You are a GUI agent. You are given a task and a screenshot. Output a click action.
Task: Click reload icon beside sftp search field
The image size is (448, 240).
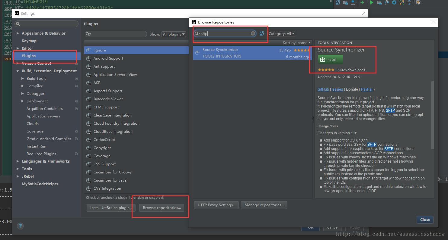[262, 33]
